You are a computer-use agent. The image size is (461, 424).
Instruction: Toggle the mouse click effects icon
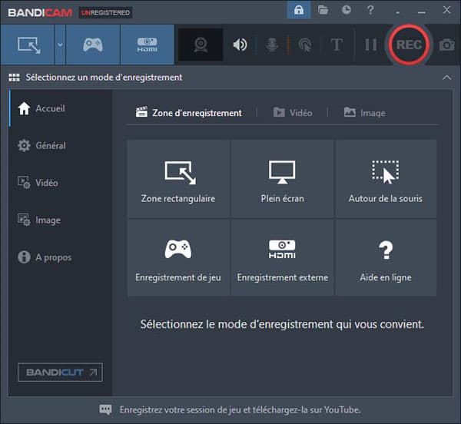[x=305, y=45]
